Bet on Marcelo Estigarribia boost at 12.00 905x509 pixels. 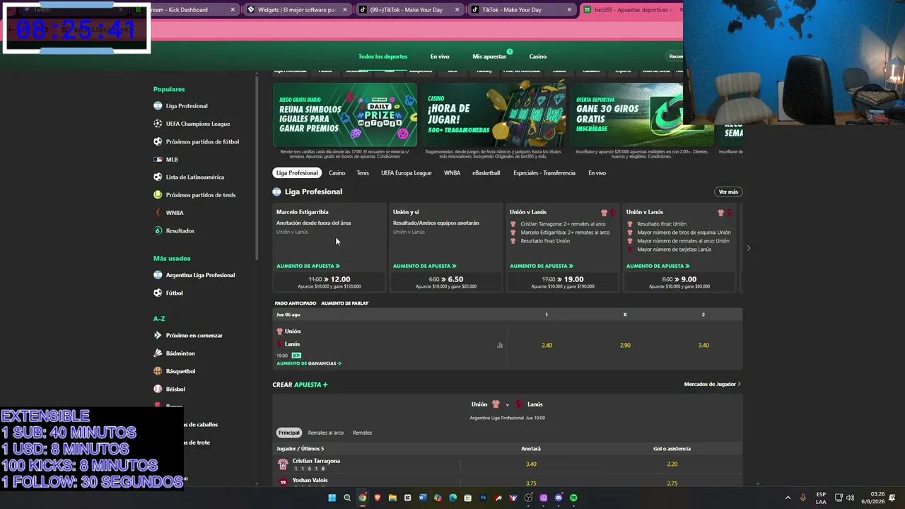pyautogui.click(x=329, y=282)
